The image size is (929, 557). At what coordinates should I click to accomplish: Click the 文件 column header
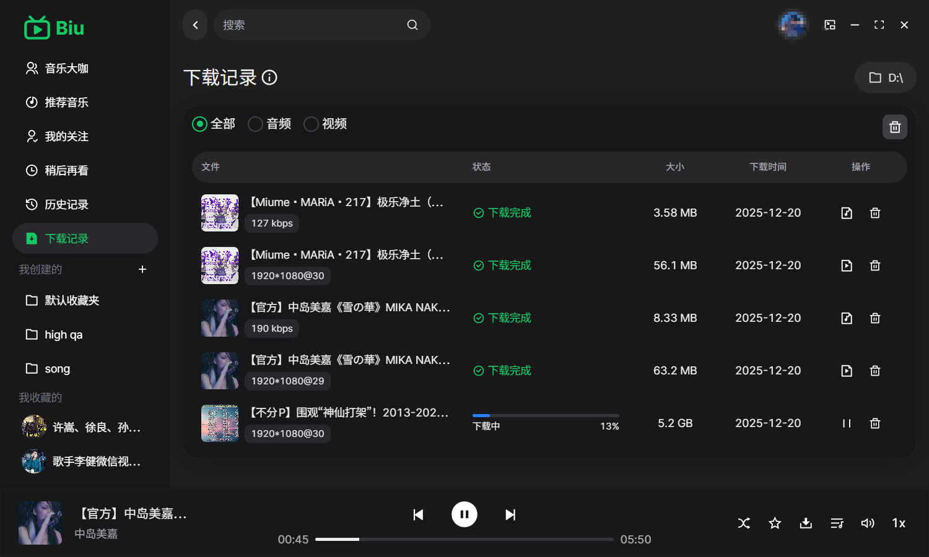(x=211, y=167)
